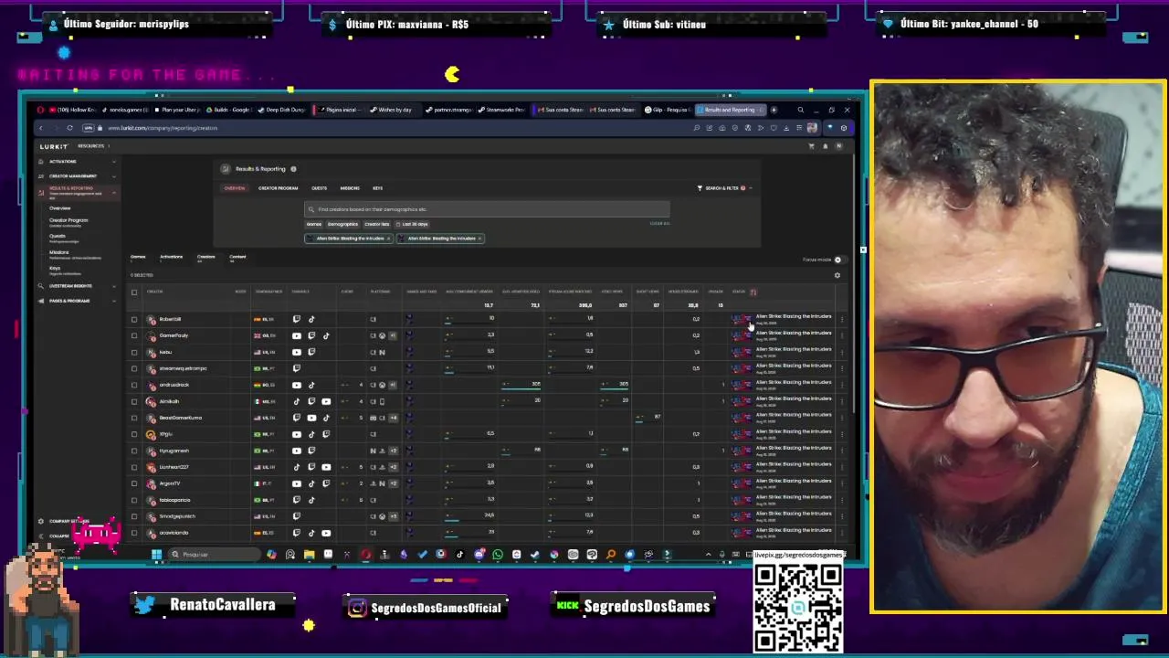Click the Clear All filters link
1169x658 pixels.
click(659, 224)
